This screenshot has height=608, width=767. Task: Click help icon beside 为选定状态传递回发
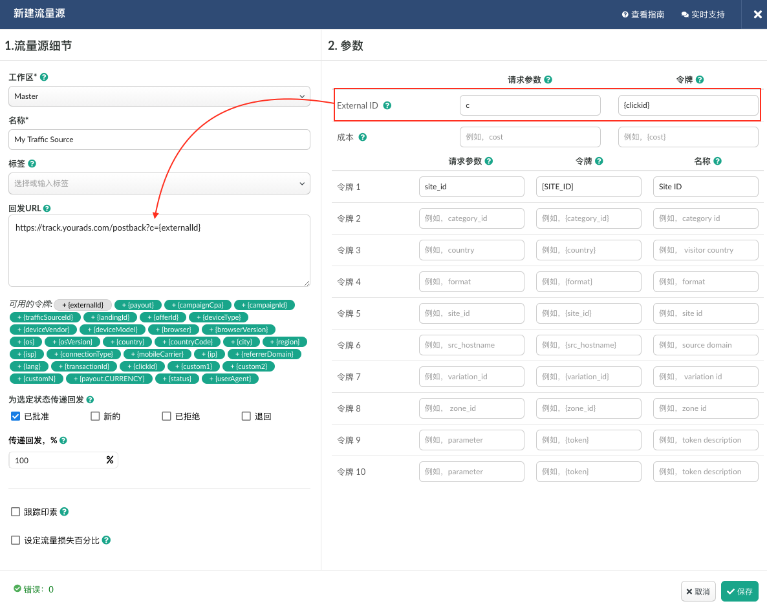(x=90, y=400)
